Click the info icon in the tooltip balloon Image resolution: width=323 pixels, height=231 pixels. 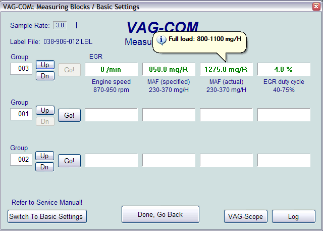tap(161, 40)
